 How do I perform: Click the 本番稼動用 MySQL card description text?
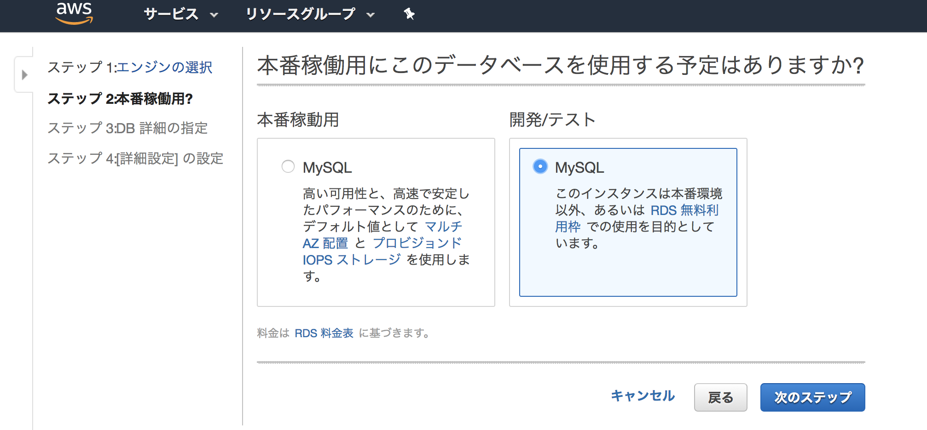[386, 235]
